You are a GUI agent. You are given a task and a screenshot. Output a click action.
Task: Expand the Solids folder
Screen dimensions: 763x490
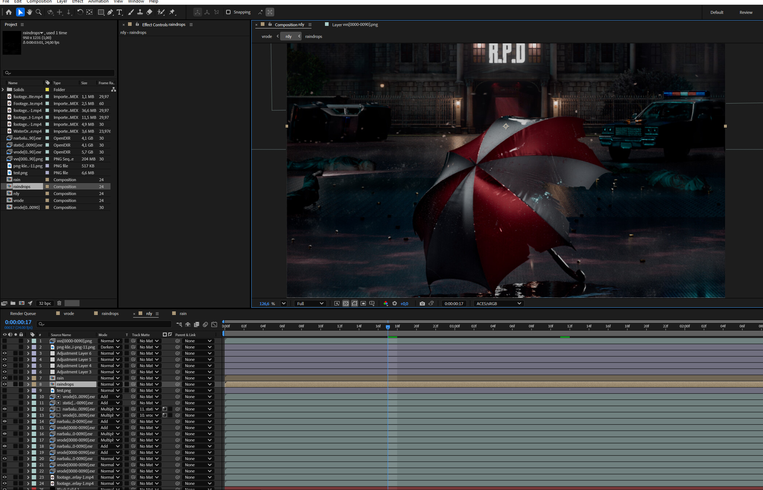3,89
